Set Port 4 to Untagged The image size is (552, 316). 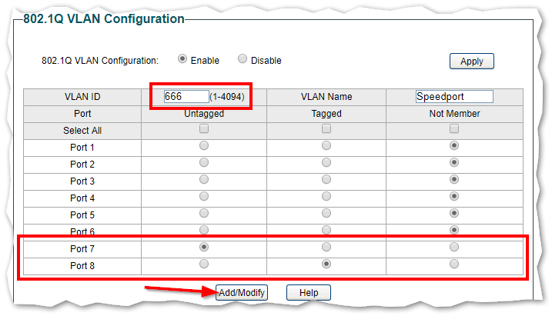tap(204, 196)
